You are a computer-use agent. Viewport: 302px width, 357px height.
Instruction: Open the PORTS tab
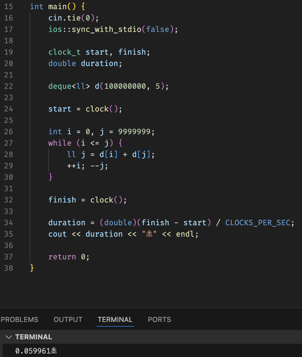pyautogui.click(x=159, y=319)
